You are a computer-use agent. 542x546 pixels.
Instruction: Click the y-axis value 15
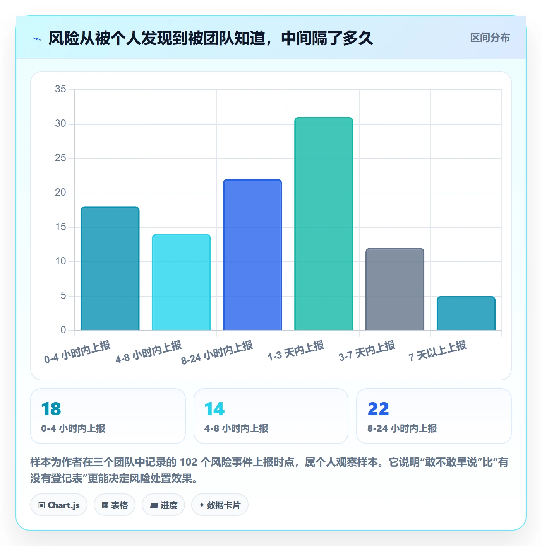point(60,227)
